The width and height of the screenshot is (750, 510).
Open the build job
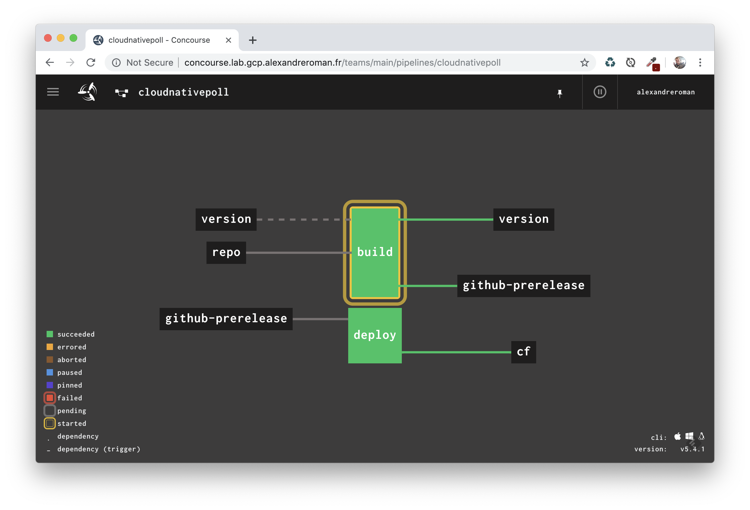tap(375, 252)
